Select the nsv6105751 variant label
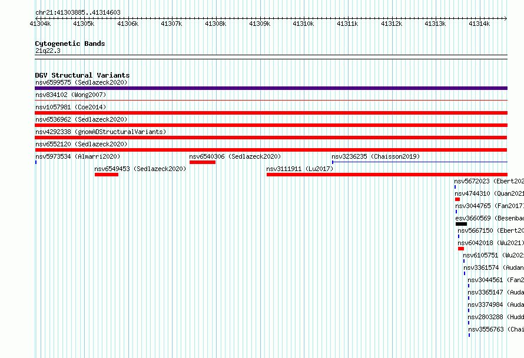This screenshot has height=358, width=524. (x=493, y=255)
